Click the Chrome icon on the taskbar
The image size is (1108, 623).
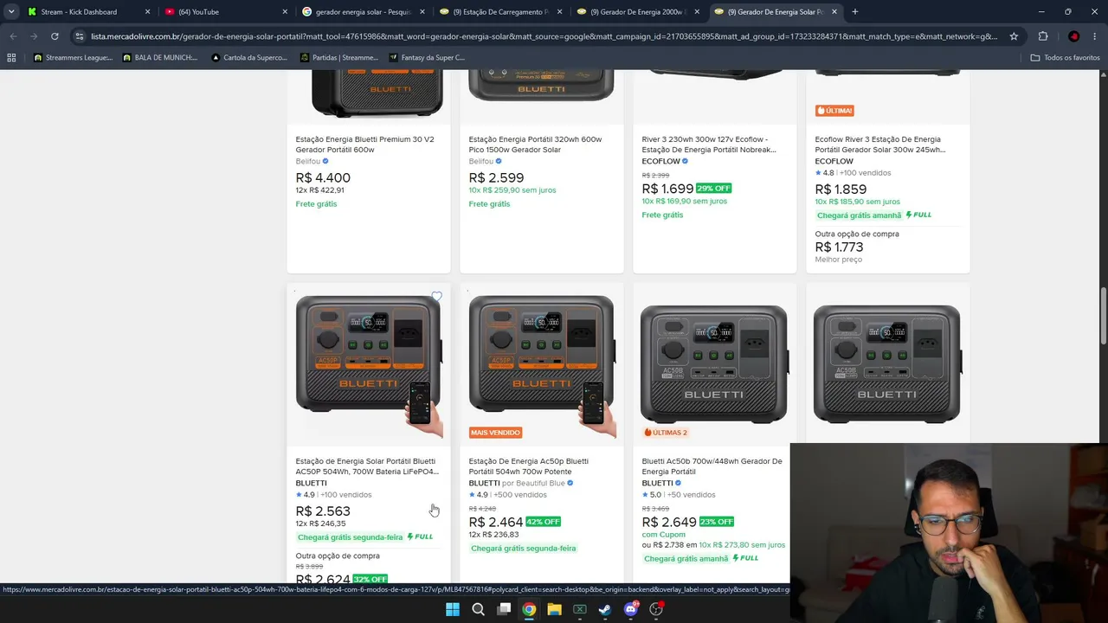click(x=529, y=609)
